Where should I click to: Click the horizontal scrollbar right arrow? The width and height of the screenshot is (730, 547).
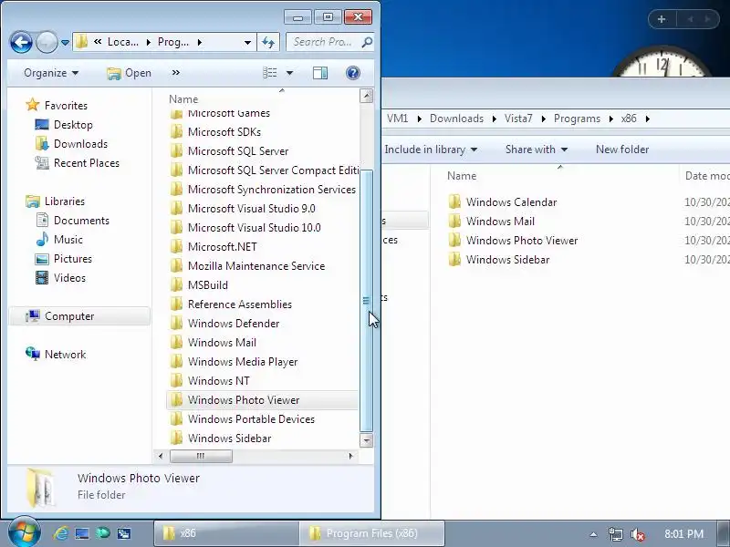(351, 457)
